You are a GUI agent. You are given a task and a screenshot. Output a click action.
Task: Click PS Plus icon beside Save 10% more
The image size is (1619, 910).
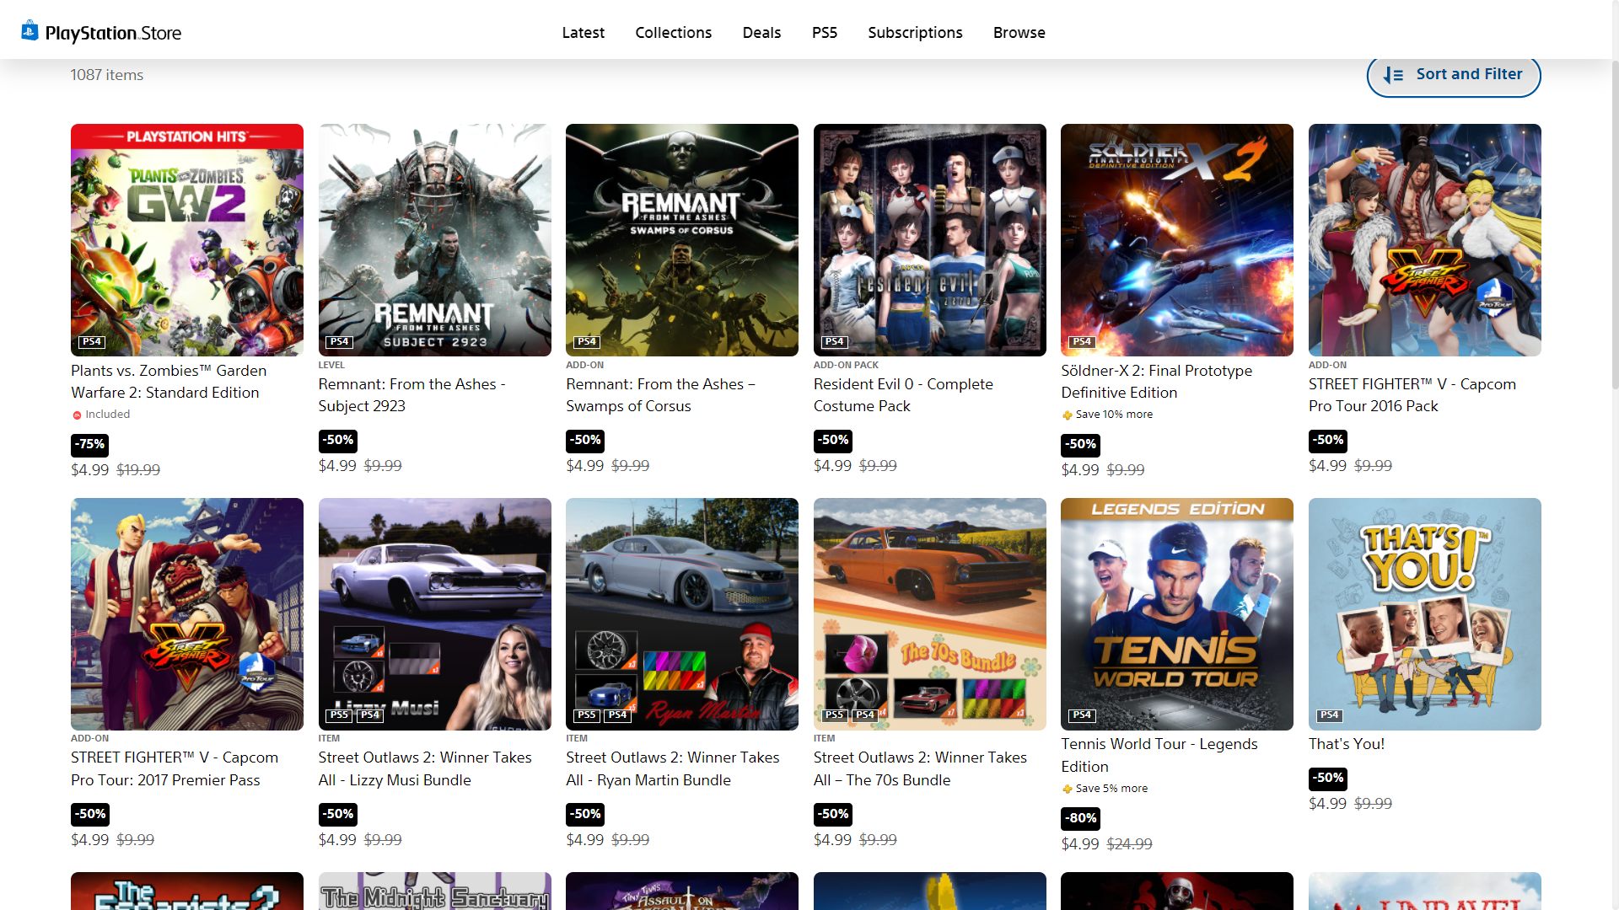[x=1067, y=415]
